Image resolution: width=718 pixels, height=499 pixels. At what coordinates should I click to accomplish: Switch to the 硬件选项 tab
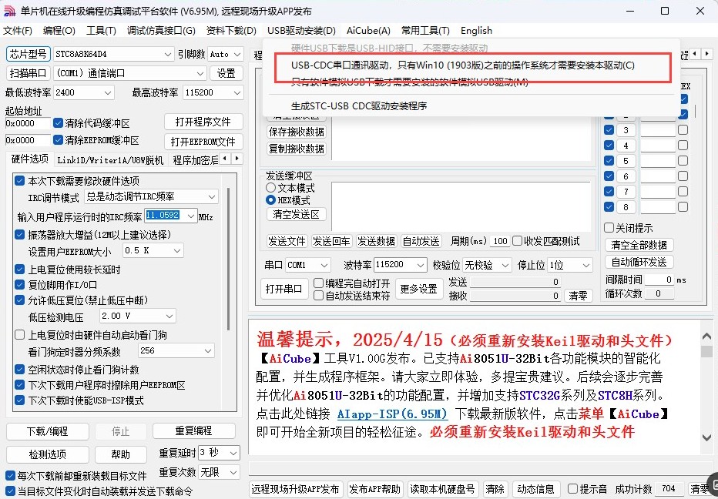point(30,159)
